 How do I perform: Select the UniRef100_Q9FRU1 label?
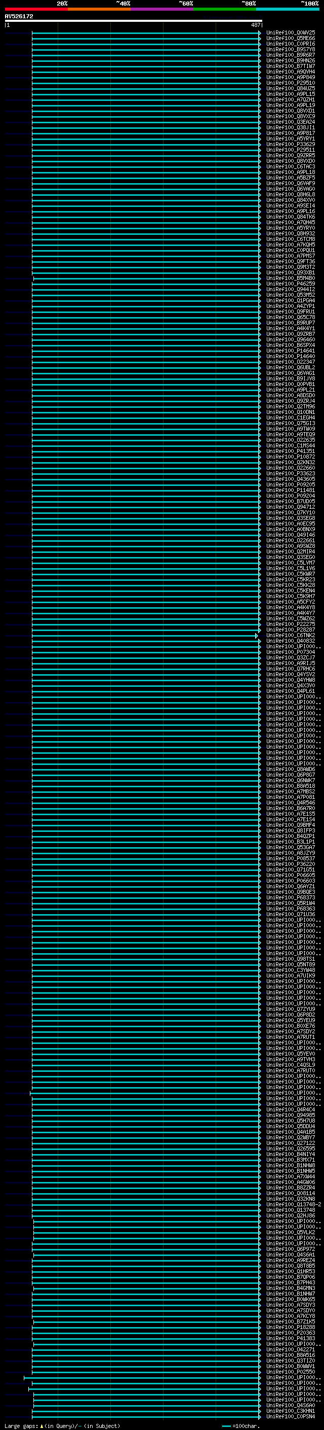[x=291, y=311]
